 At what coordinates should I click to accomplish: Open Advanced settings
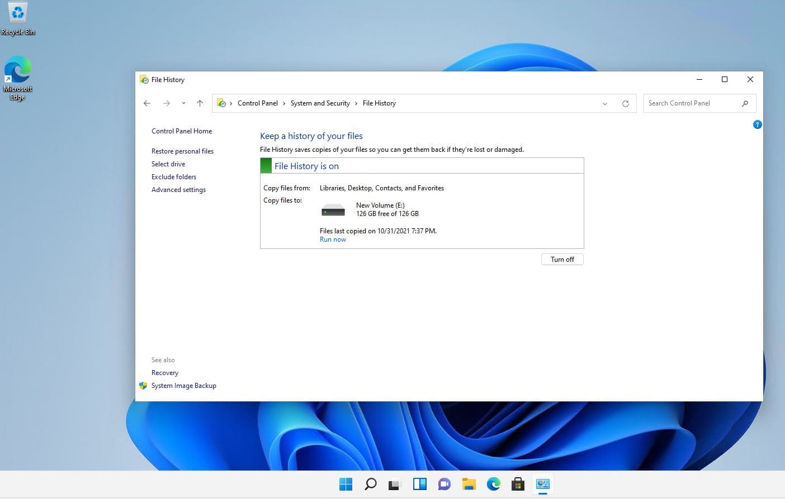[178, 190]
